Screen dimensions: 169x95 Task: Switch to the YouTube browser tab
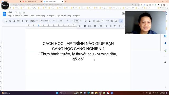pos(32,2)
